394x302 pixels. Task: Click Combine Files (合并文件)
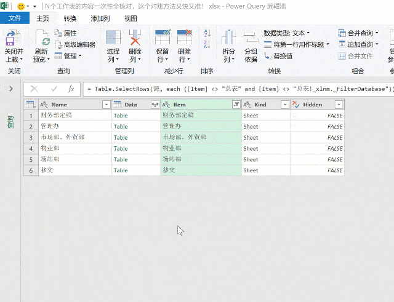pos(356,56)
